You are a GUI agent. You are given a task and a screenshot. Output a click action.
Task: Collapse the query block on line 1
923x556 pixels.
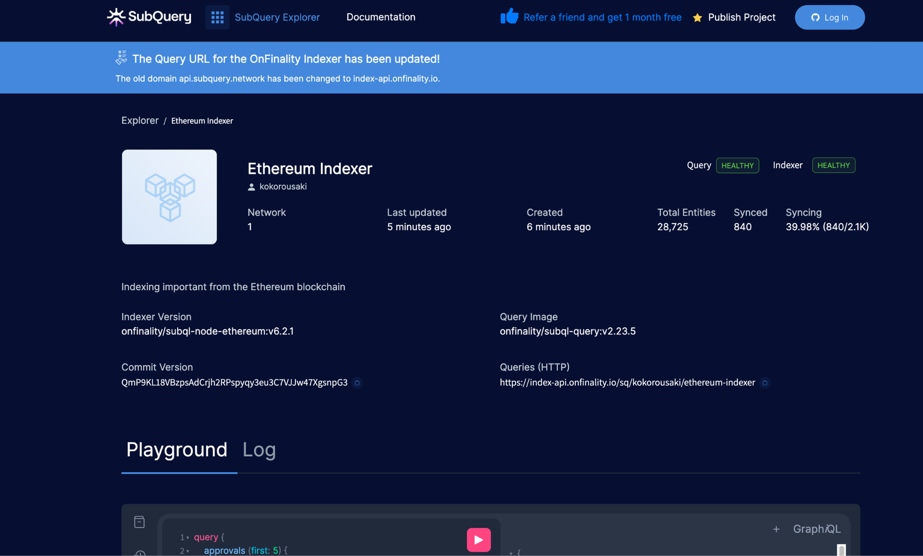pyautogui.click(x=187, y=538)
